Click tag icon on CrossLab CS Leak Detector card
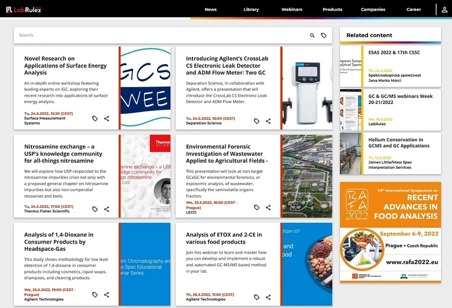This screenshot has width=452, height=308. (256, 121)
